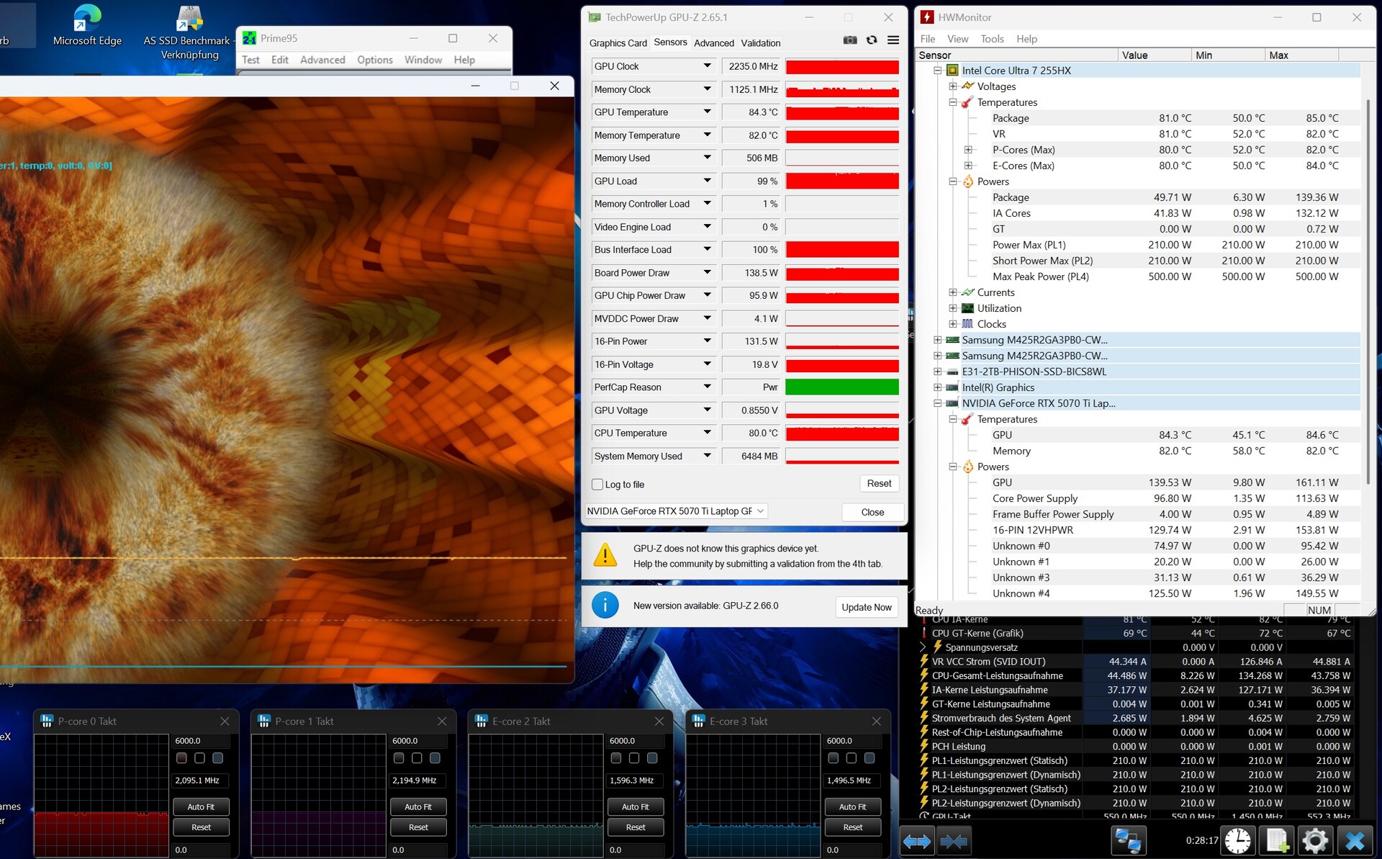Click Auto Fit in E-core 3 Takt window
The width and height of the screenshot is (1382, 859).
(x=852, y=806)
